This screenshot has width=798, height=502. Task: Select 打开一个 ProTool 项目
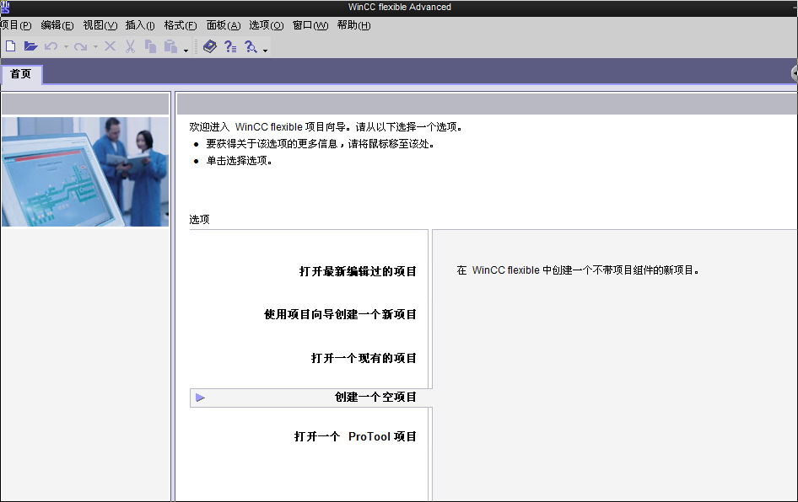click(355, 436)
